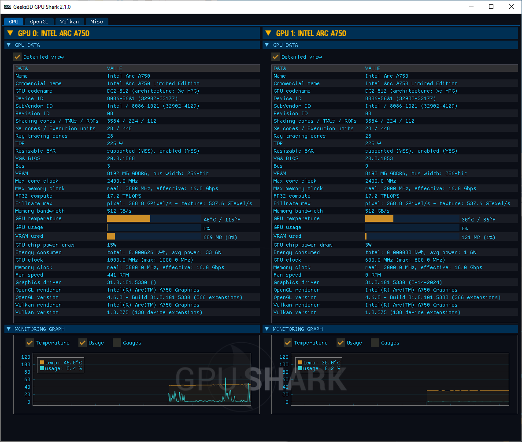522x442 pixels.
Task: Select GPU 0 Energy consumed total value
Action: 164,253
